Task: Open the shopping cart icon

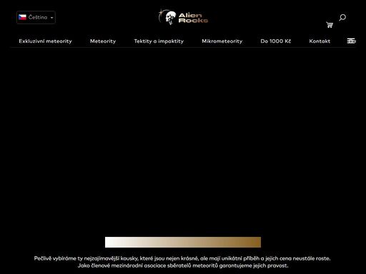Action: (x=330, y=25)
